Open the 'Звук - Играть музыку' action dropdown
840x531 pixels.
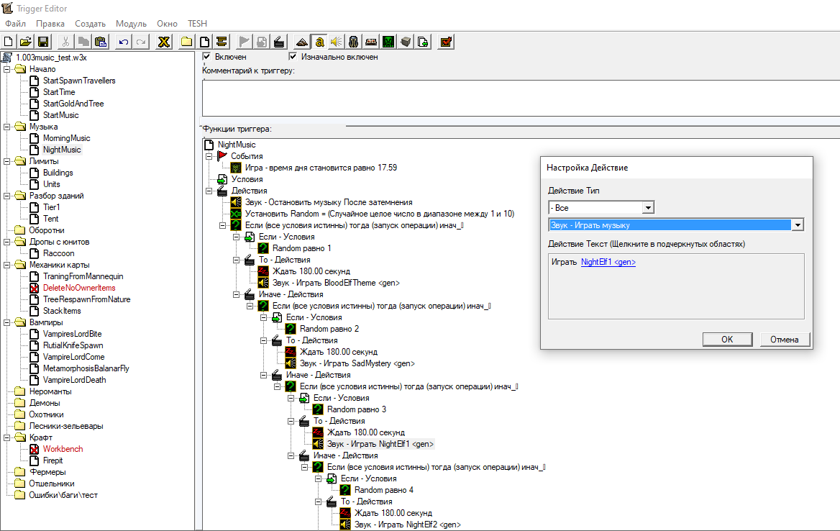(x=796, y=225)
